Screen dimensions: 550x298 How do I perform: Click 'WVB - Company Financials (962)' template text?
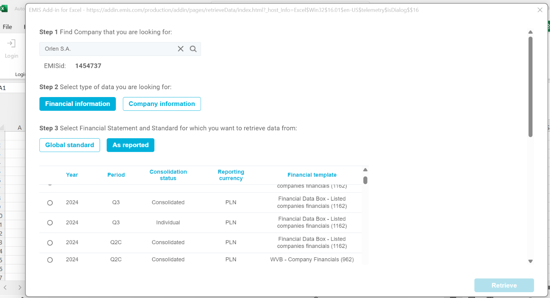pyautogui.click(x=312, y=260)
